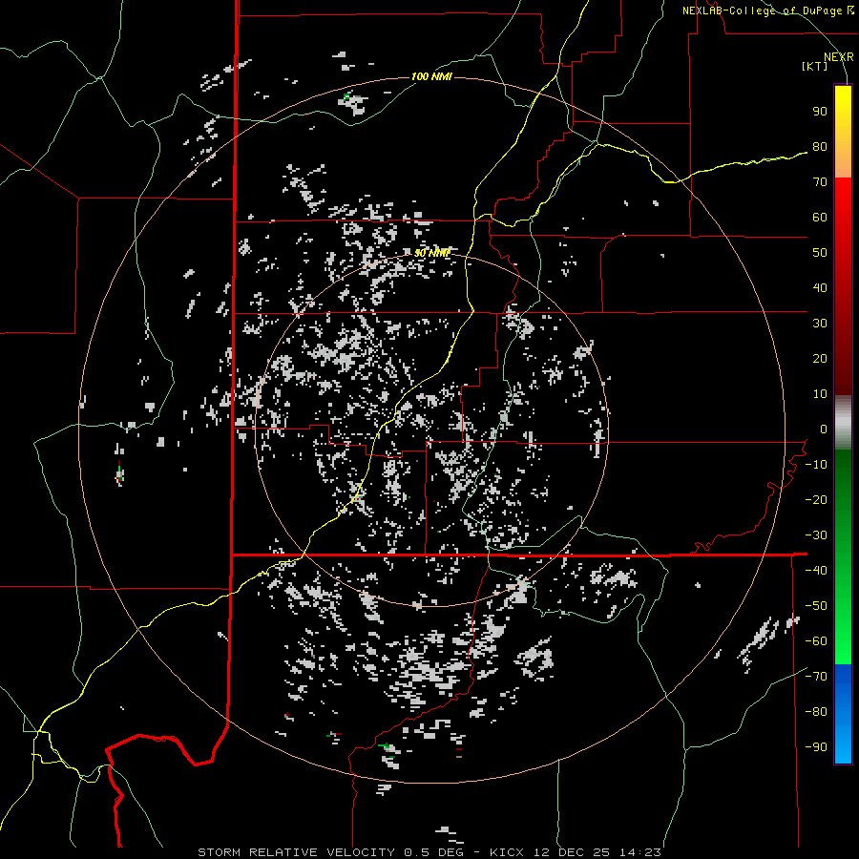
Task: Click the NEXR label above the color scale
Action: coord(838,57)
